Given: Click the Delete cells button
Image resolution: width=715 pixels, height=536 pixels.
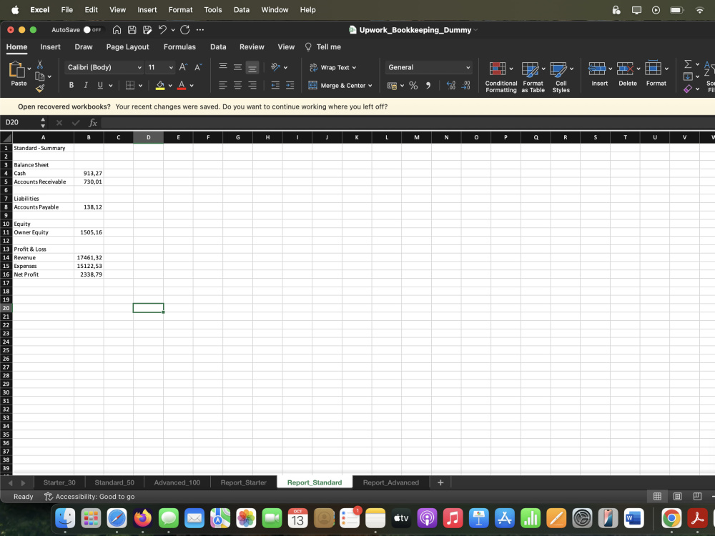Looking at the screenshot, I should 628,74.
